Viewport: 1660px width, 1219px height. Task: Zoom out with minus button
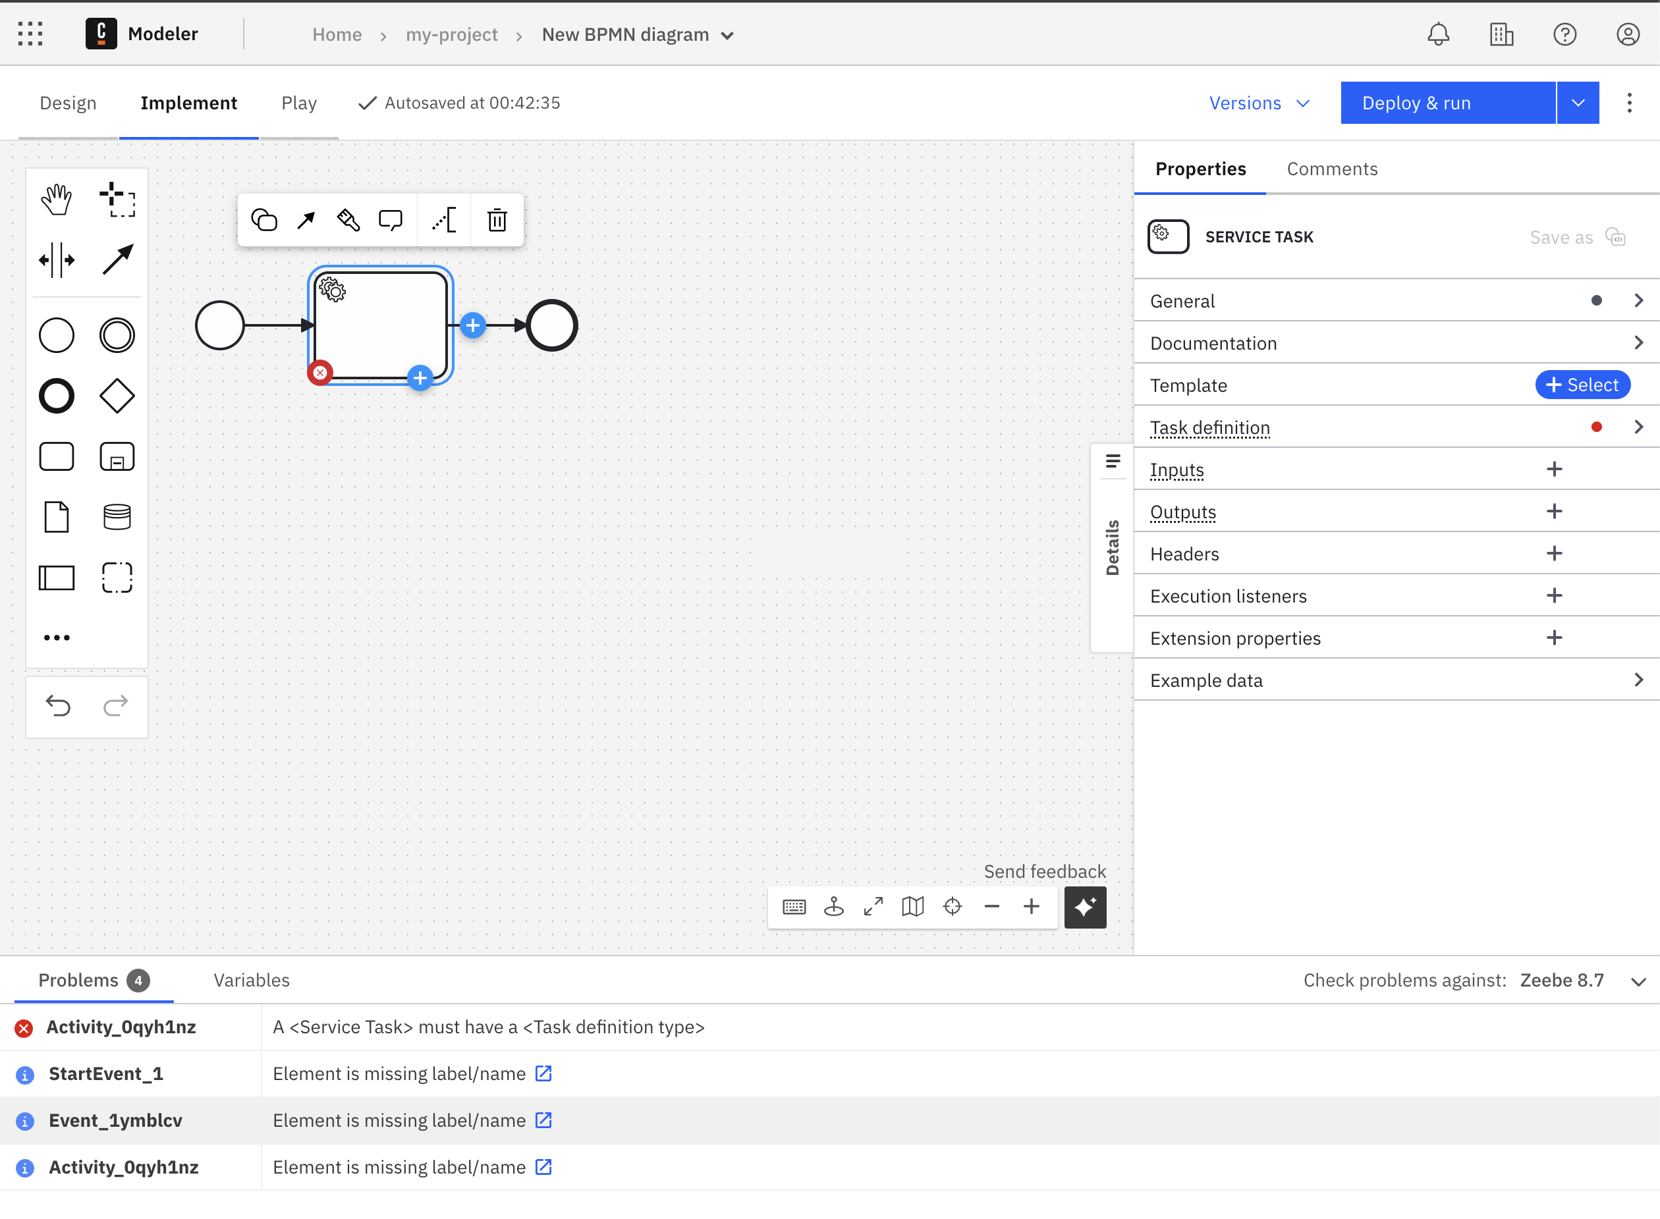click(x=992, y=907)
